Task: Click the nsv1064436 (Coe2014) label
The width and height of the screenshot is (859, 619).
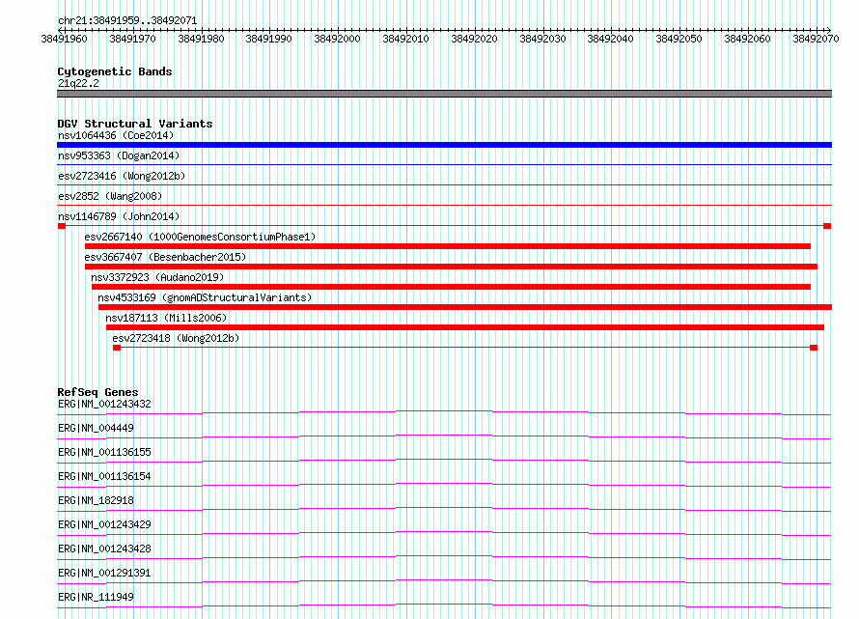Action: [x=116, y=135]
